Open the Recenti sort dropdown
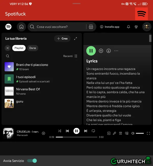 [70, 56]
